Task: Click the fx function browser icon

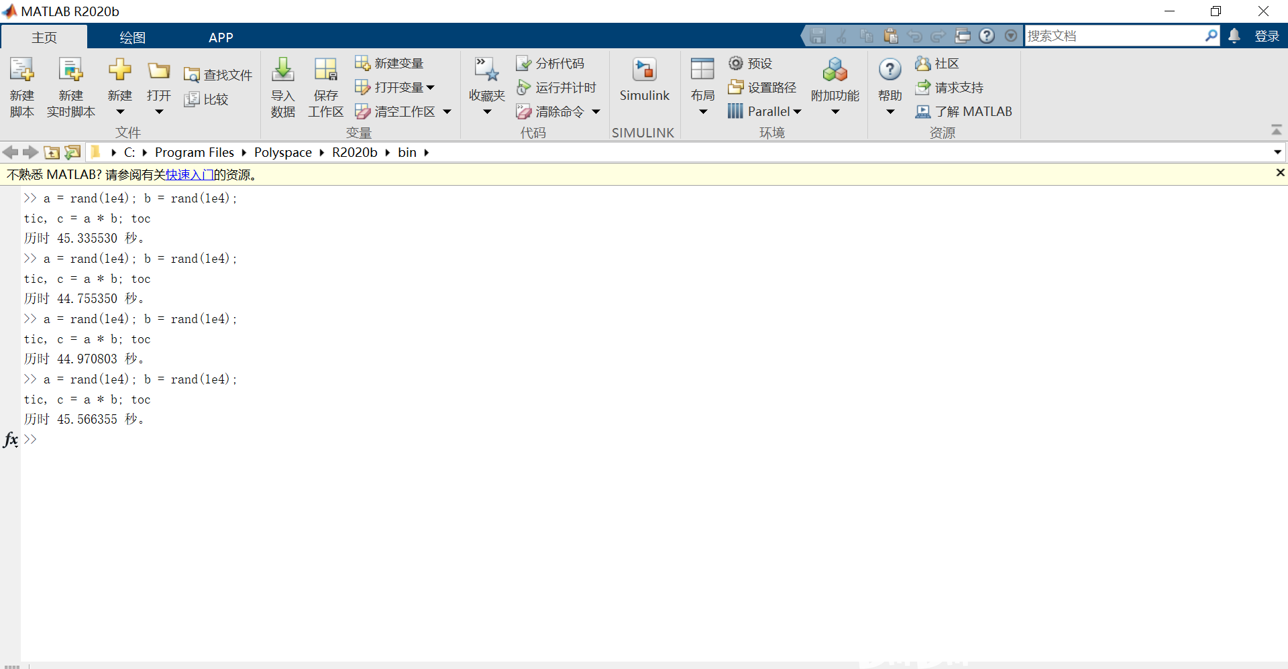Action: [x=10, y=440]
